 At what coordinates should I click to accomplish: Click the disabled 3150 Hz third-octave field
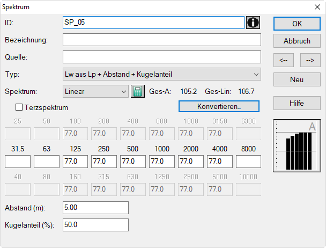pyautogui.click(x=220, y=134)
